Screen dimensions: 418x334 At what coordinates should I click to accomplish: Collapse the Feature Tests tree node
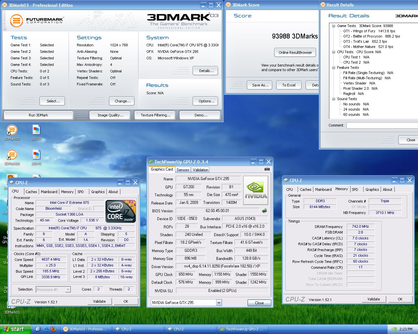[x=333, y=68]
